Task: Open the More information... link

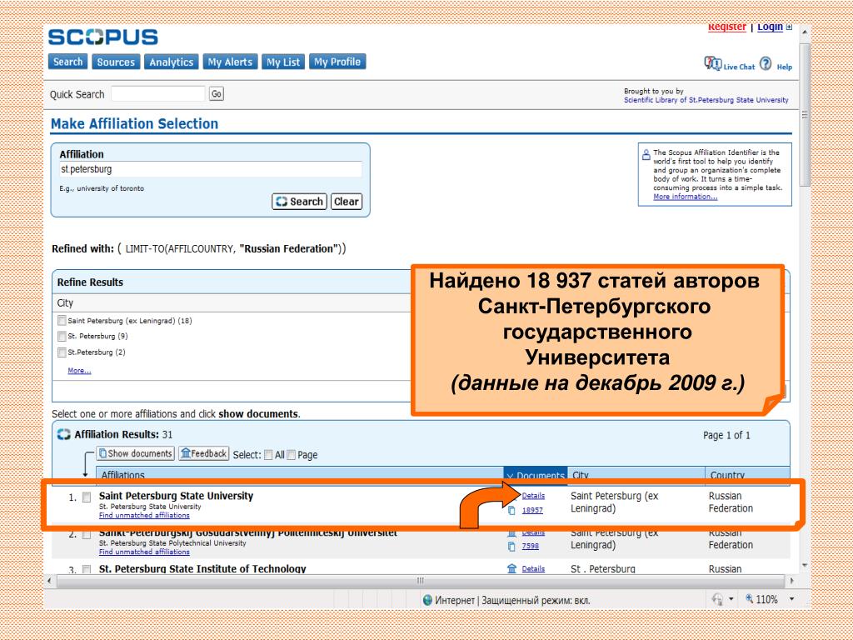Action: (x=686, y=197)
